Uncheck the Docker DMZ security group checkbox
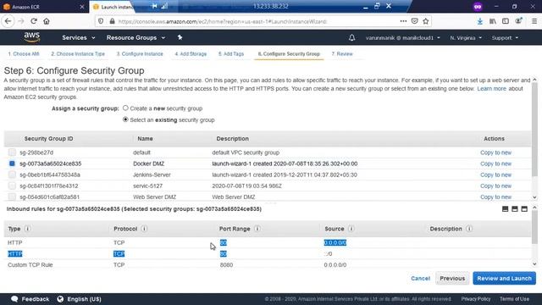This screenshot has height=305, width=542. tap(12, 164)
